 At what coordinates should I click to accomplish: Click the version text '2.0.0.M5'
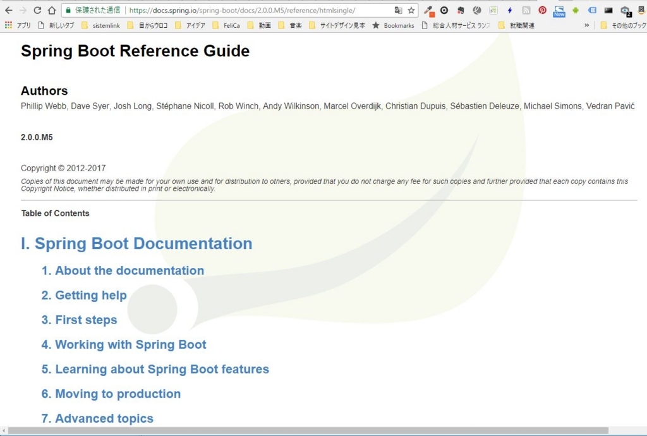coord(37,137)
